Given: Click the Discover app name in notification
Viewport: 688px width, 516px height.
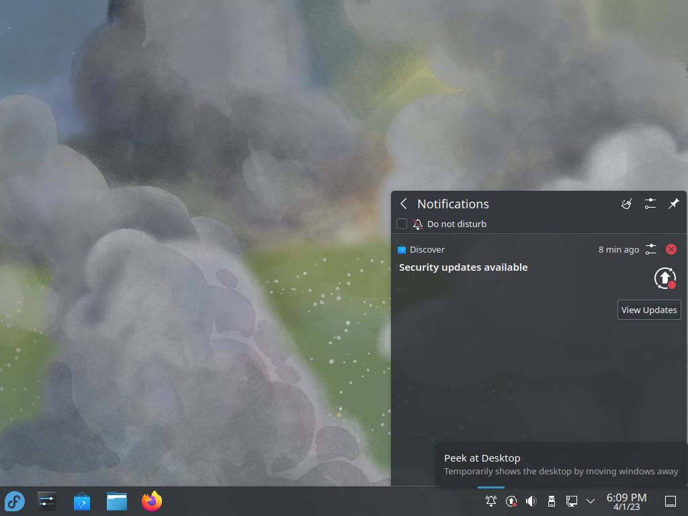Looking at the screenshot, I should pyautogui.click(x=427, y=249).
